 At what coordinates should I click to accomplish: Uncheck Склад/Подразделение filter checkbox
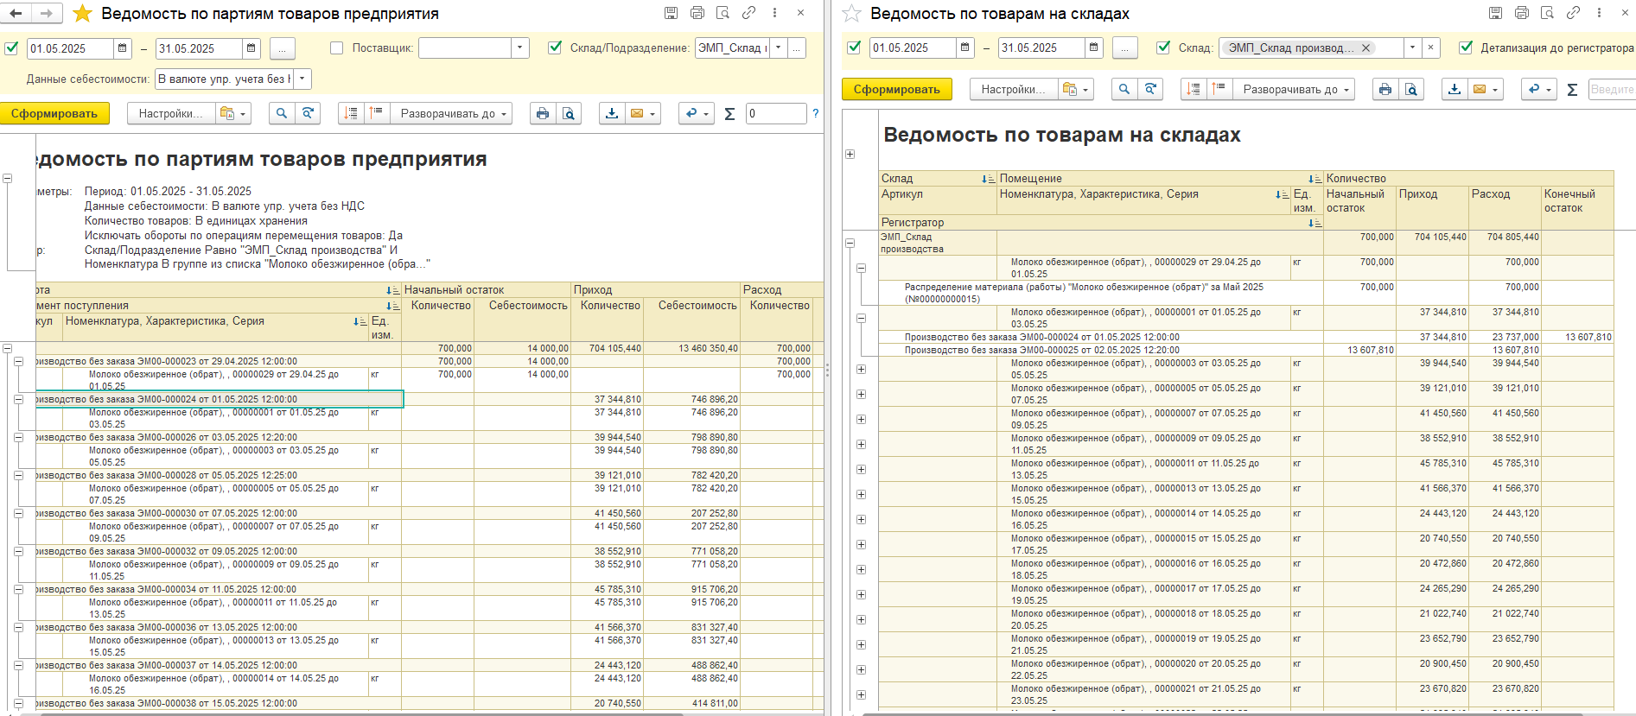555,48
